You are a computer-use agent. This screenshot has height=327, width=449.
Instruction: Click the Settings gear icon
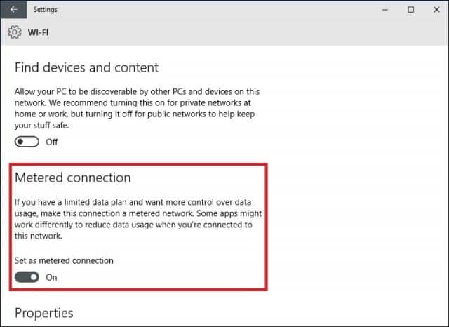click(14, 32)
